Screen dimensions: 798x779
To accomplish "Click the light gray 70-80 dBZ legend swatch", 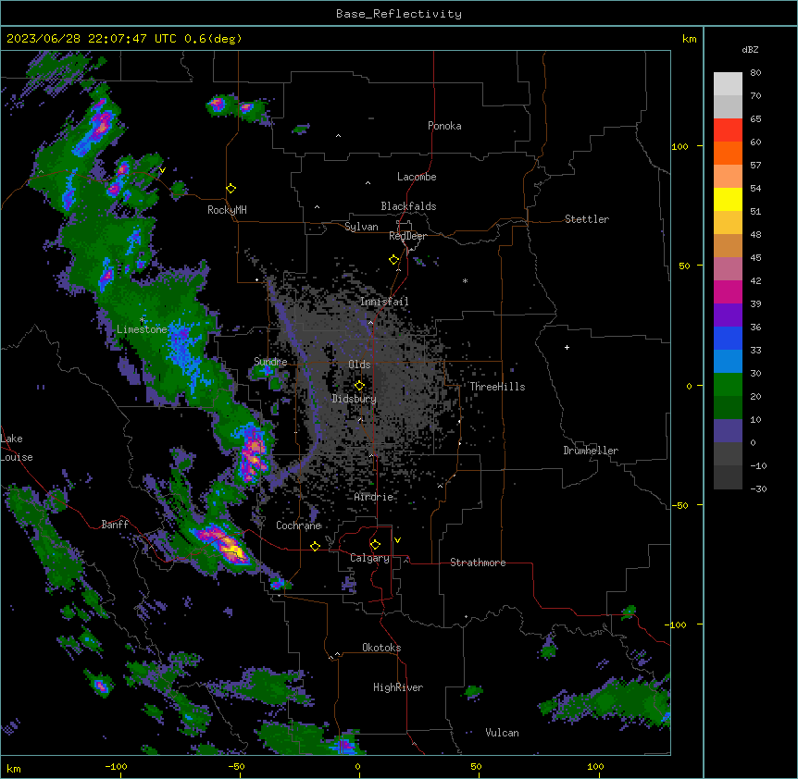I will point(728,84).
